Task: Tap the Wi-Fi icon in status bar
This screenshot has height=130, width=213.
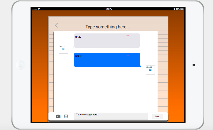Action: coord(39,9)
